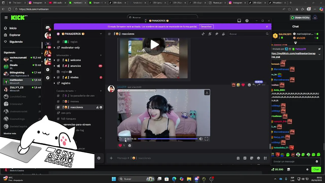Forward the jota209 message

259,85
